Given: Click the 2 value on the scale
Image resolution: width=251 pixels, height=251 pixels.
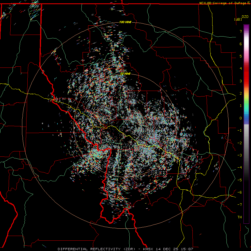Looking at the screenshot, I should click(x=241, y=93).
